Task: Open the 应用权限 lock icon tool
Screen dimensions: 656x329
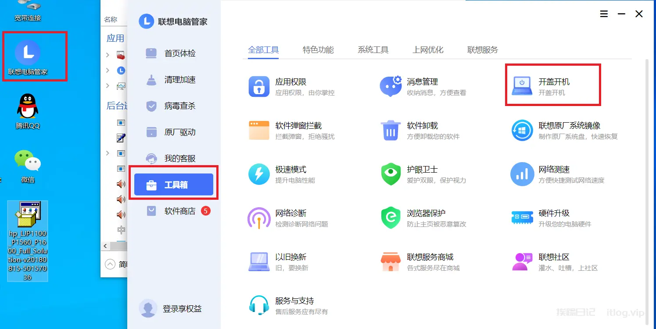Action: 259,86
